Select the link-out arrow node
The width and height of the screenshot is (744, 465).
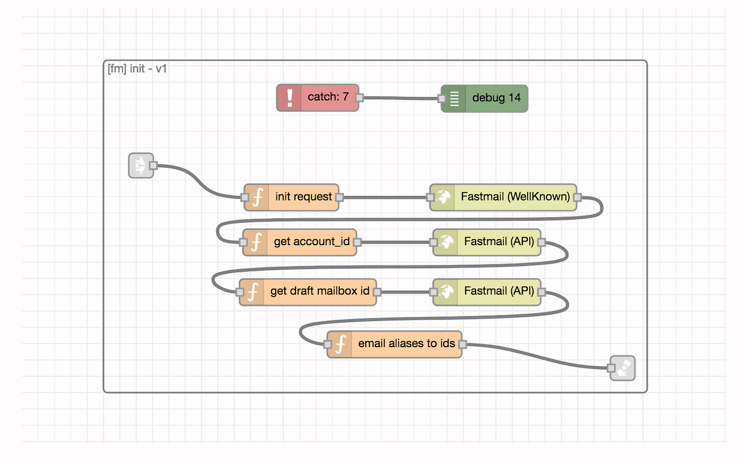point(622,368)
